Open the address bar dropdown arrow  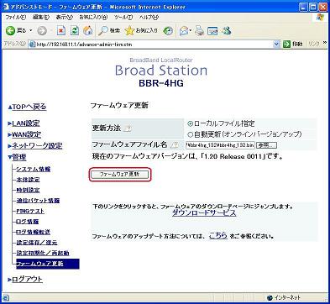point(276,44)
